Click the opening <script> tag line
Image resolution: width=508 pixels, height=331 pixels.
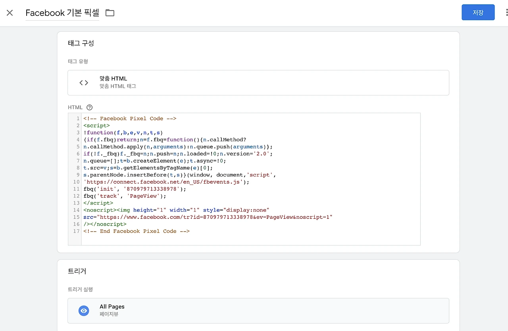point(96,126)
